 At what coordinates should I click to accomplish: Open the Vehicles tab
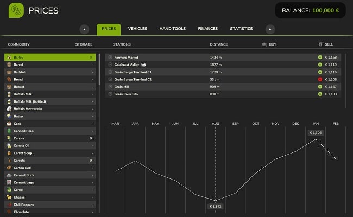tap(137, 29)
